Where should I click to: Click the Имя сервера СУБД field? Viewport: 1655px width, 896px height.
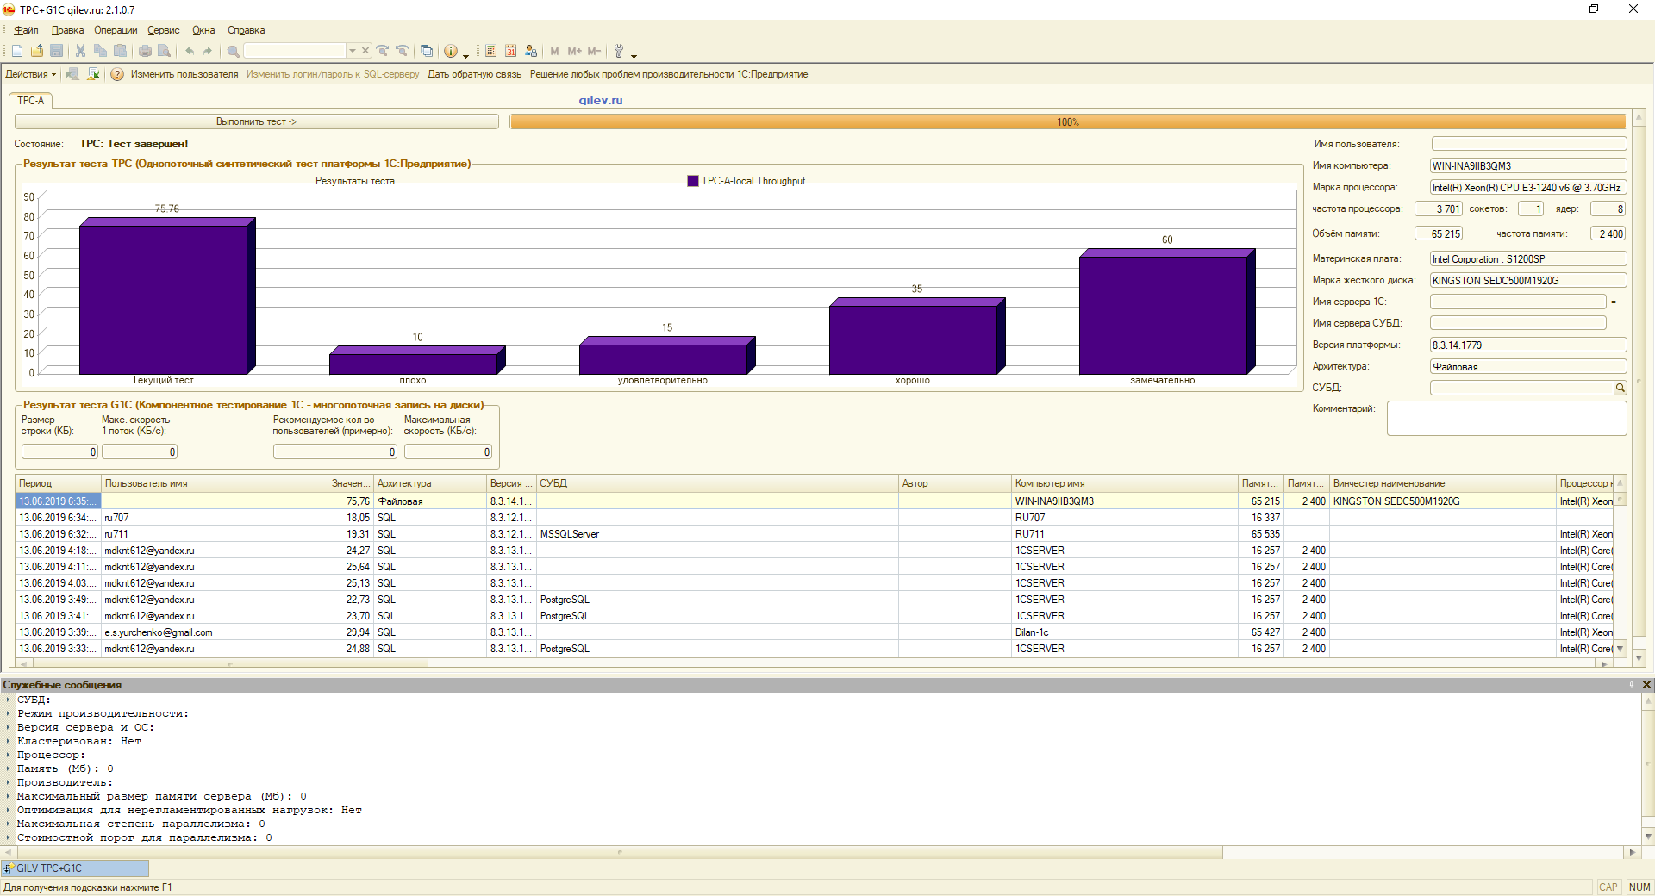coord(1518,323)
